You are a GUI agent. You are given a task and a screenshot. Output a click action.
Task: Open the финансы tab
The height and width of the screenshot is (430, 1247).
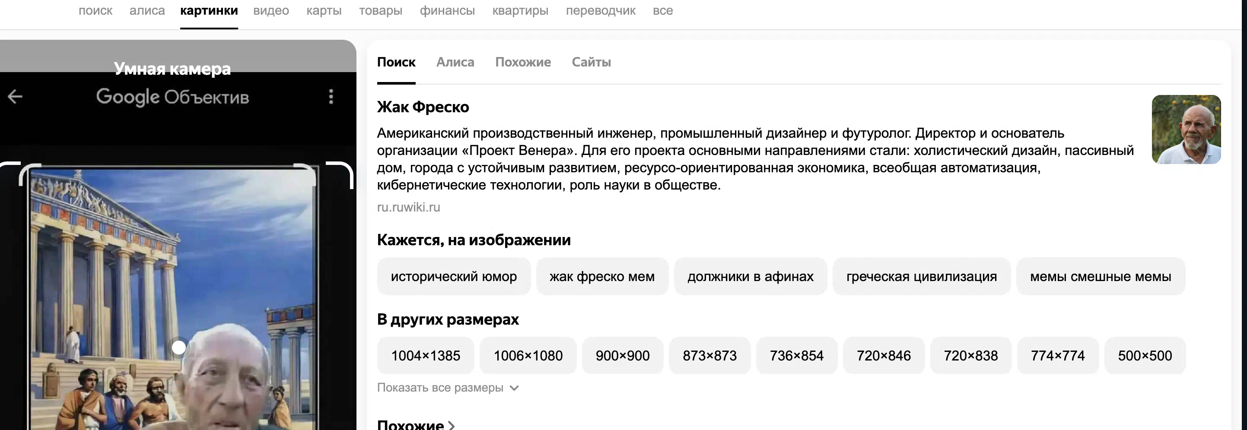click(x=447, y=11)
